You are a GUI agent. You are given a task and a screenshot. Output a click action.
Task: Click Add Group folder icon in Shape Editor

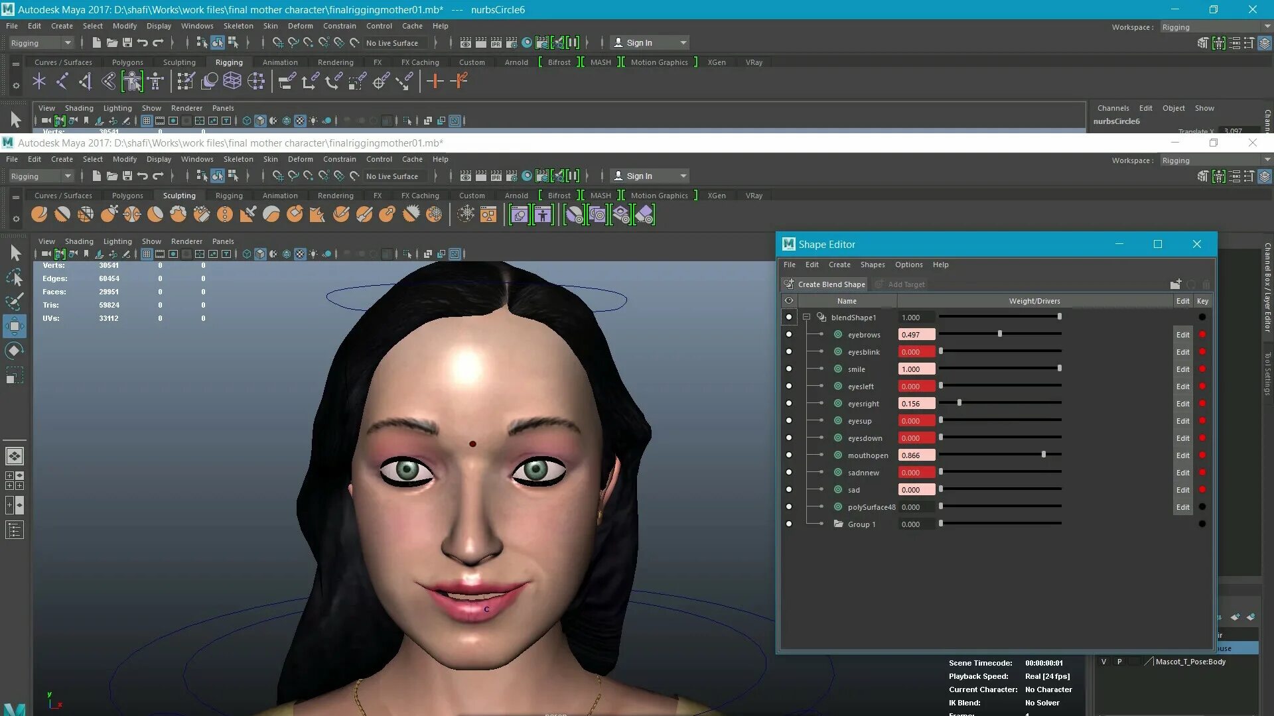tap(1175, 284)
